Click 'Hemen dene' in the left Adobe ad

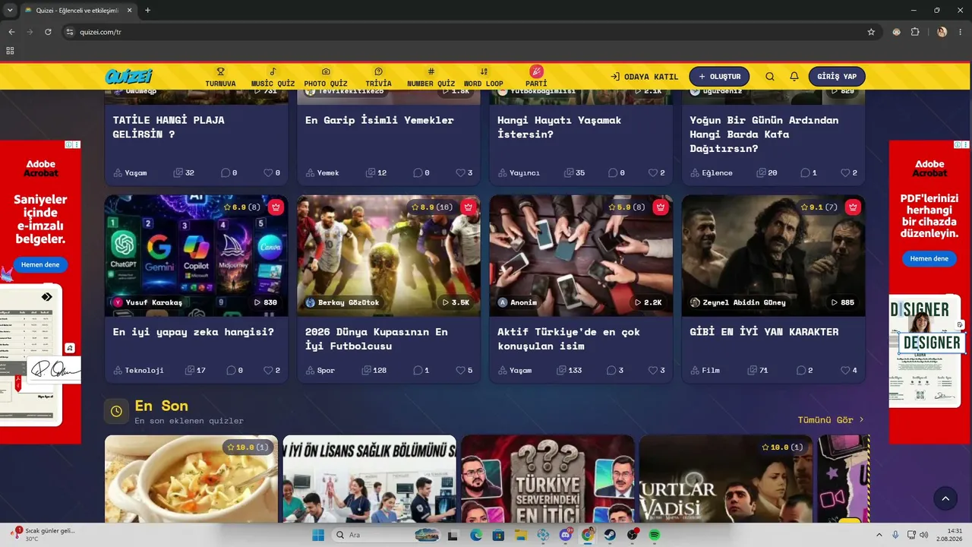pyautogui.click(x=40, y=264)
